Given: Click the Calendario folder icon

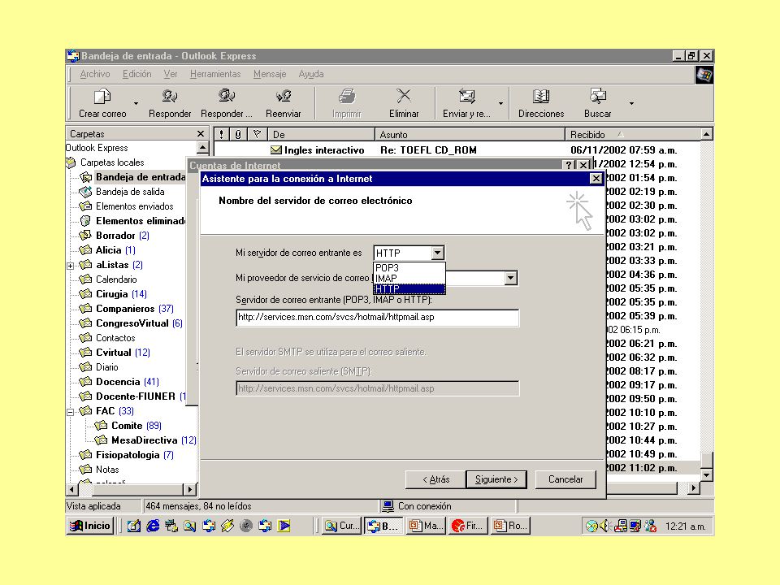Looking at the screenshot, I should pos(86,279).
